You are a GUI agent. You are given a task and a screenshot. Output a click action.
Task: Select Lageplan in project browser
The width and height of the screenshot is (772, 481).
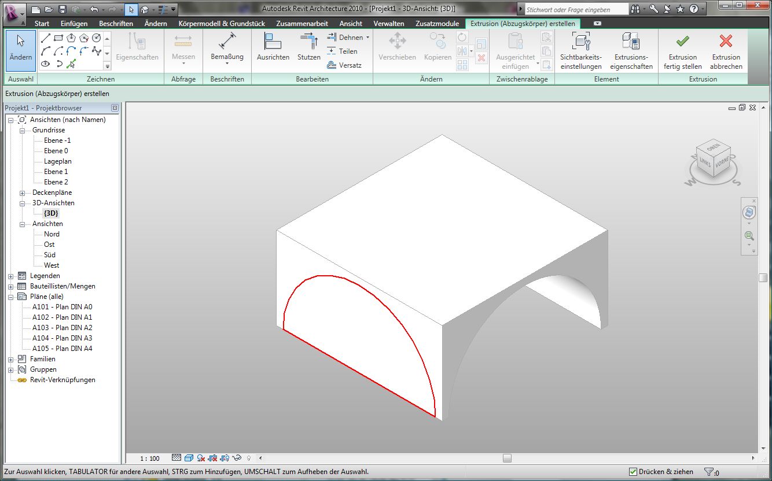coord(58,161)
